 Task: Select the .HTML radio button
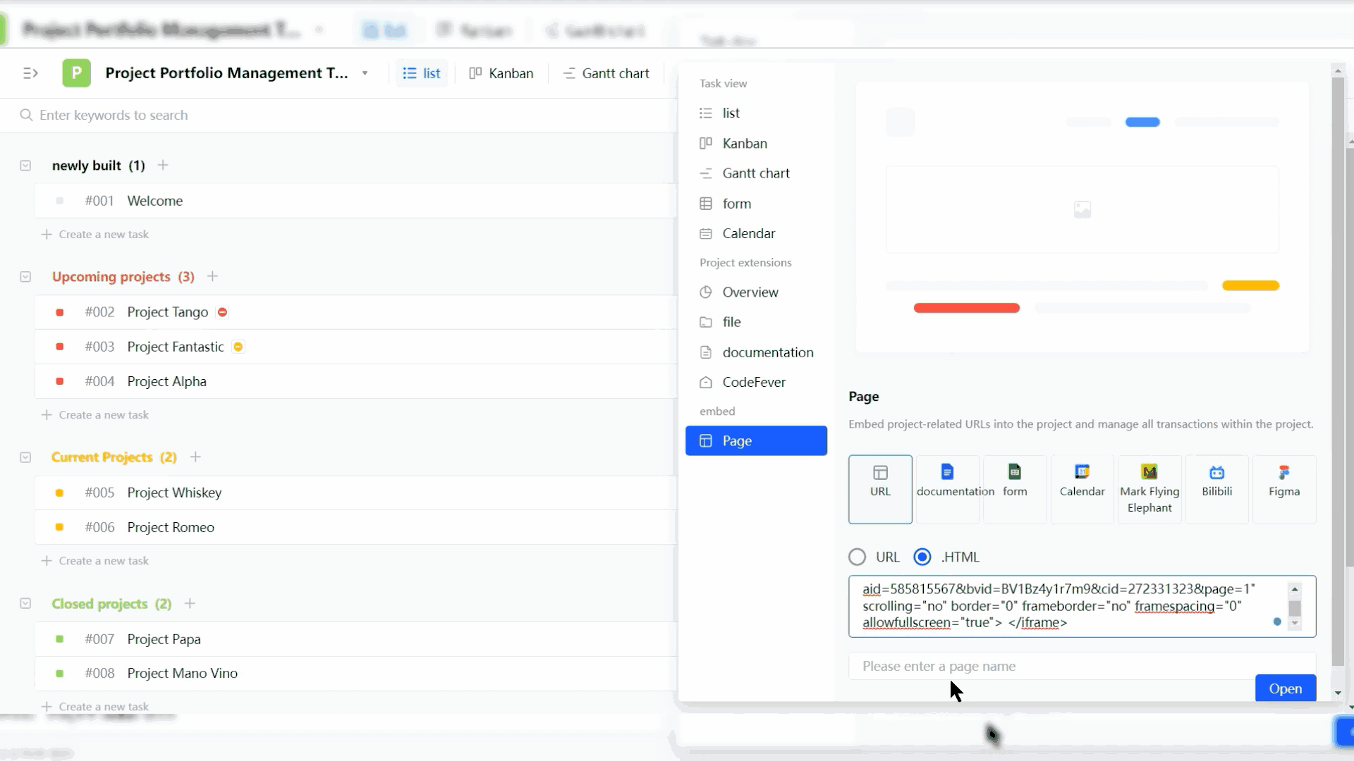[922, 556]
